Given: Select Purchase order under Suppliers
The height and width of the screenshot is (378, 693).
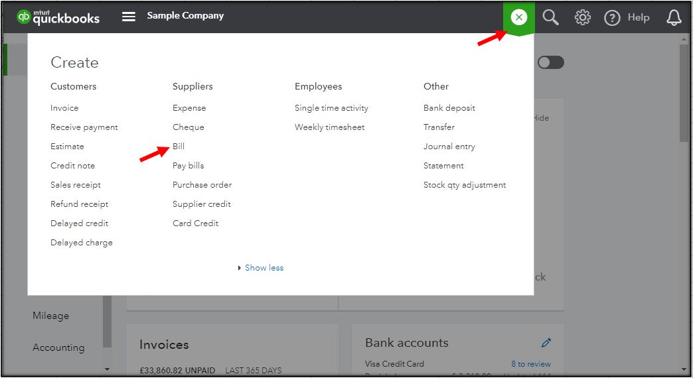Looking at the screenshot, I should pyautogui.click(x=202, y=185).
